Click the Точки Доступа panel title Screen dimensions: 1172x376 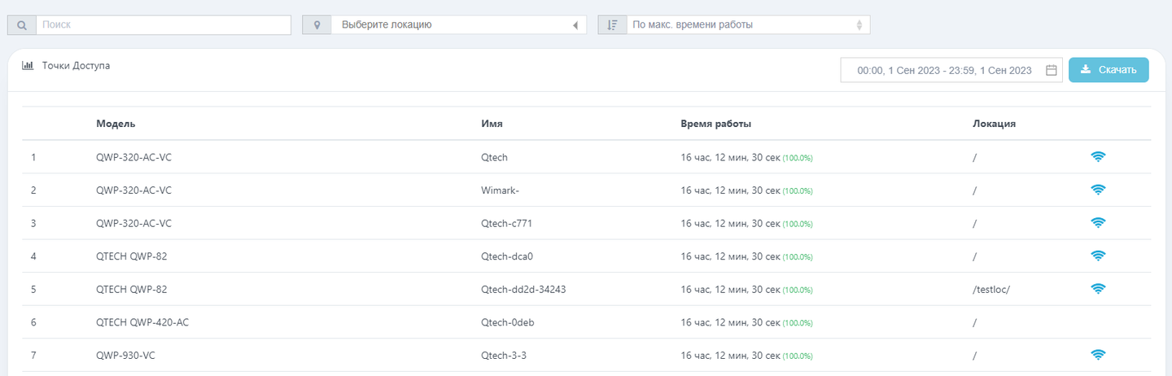point(76,66)
